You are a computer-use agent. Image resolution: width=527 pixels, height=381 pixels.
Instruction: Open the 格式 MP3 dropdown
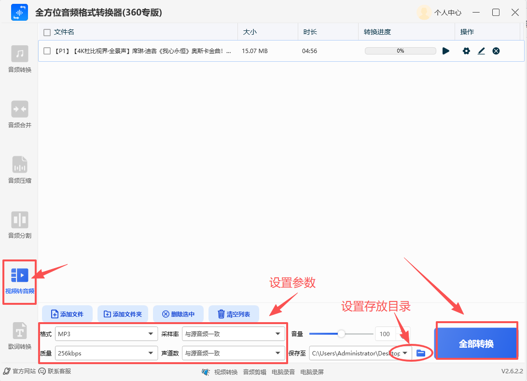(x=106, y=333)
